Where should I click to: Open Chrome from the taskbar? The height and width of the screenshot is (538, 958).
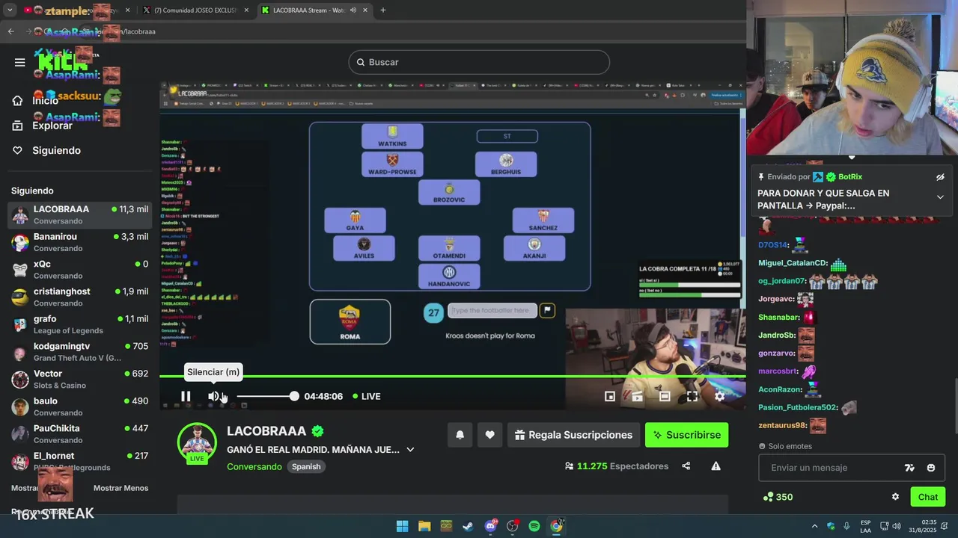coord(556,526)
